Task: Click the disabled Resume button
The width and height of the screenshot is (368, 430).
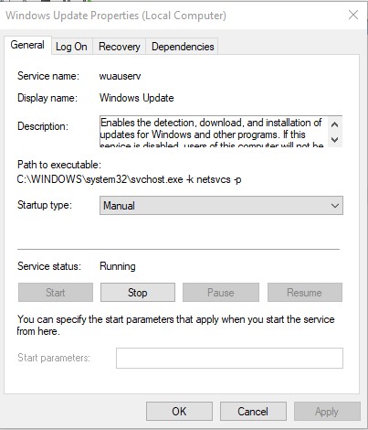Action: (305, 293)
